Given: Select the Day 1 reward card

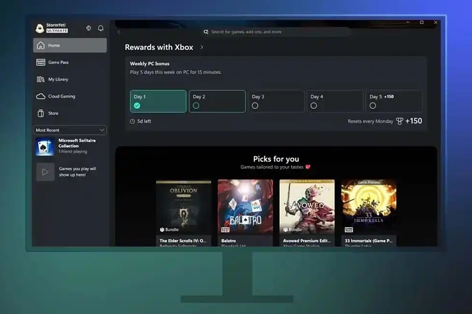Looking at the screenshot, I should pos(158,101).
